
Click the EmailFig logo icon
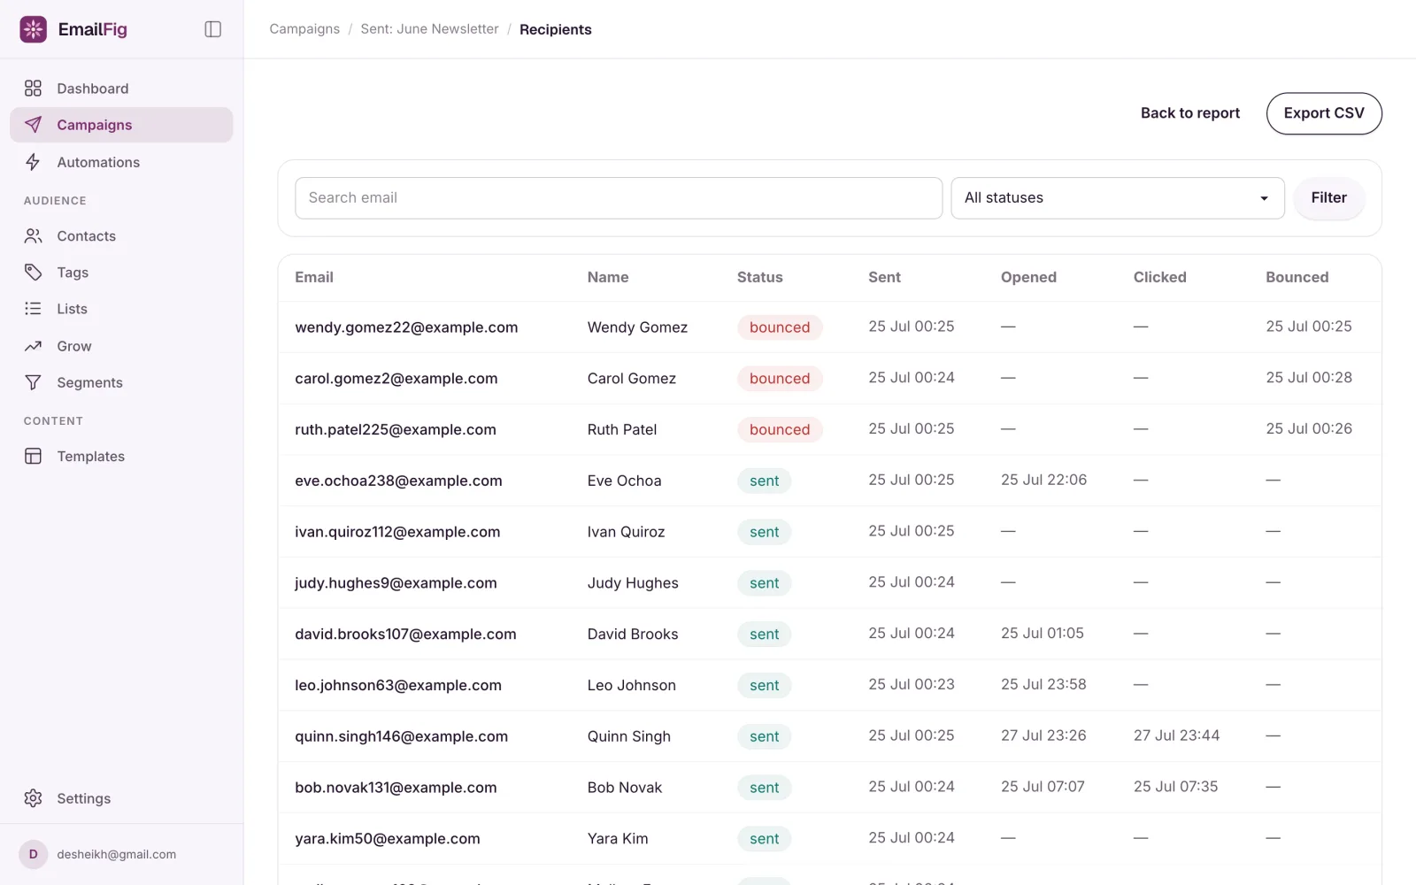33,29
